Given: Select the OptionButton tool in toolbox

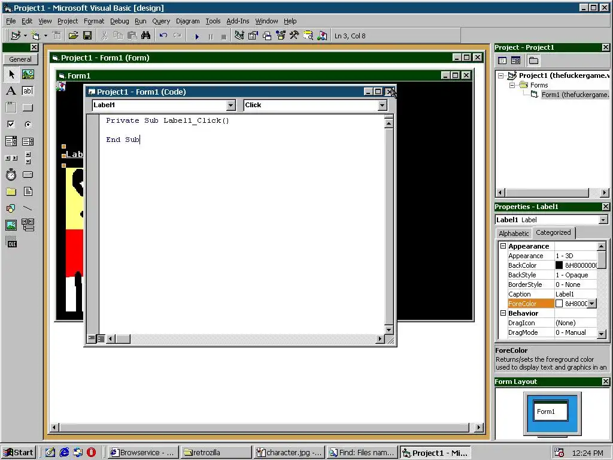Looking at the screenshot, I should [x=28, y=125].
